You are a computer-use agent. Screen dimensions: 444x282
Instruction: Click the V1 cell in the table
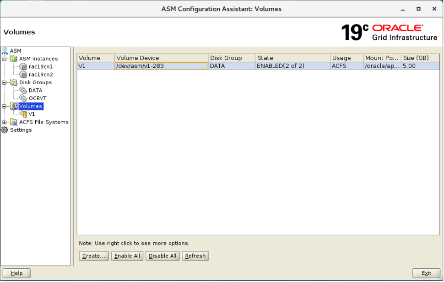click(x=96, y=66)
